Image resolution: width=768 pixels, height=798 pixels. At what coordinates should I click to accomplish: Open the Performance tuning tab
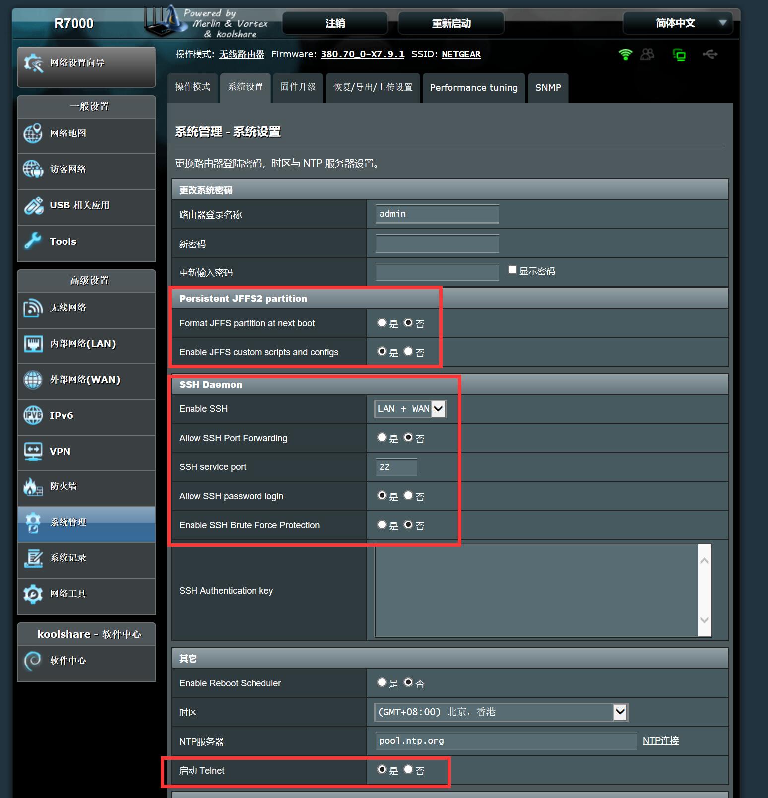click(474, 87)
